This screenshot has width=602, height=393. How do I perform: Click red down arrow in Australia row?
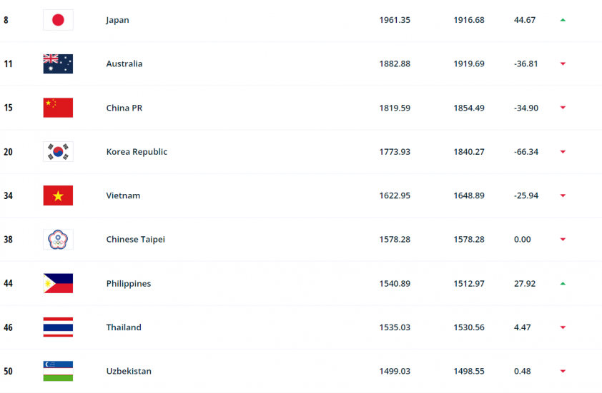tap(563, 63)
